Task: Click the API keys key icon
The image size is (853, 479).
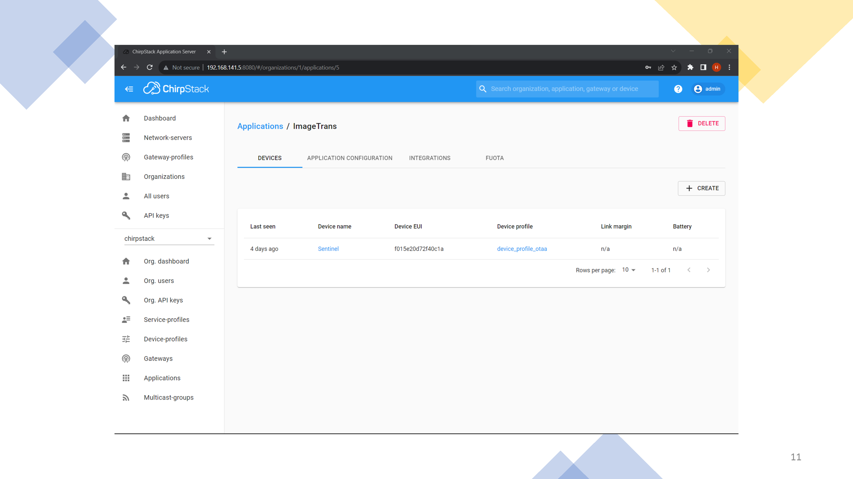Action: click(126, 215)
